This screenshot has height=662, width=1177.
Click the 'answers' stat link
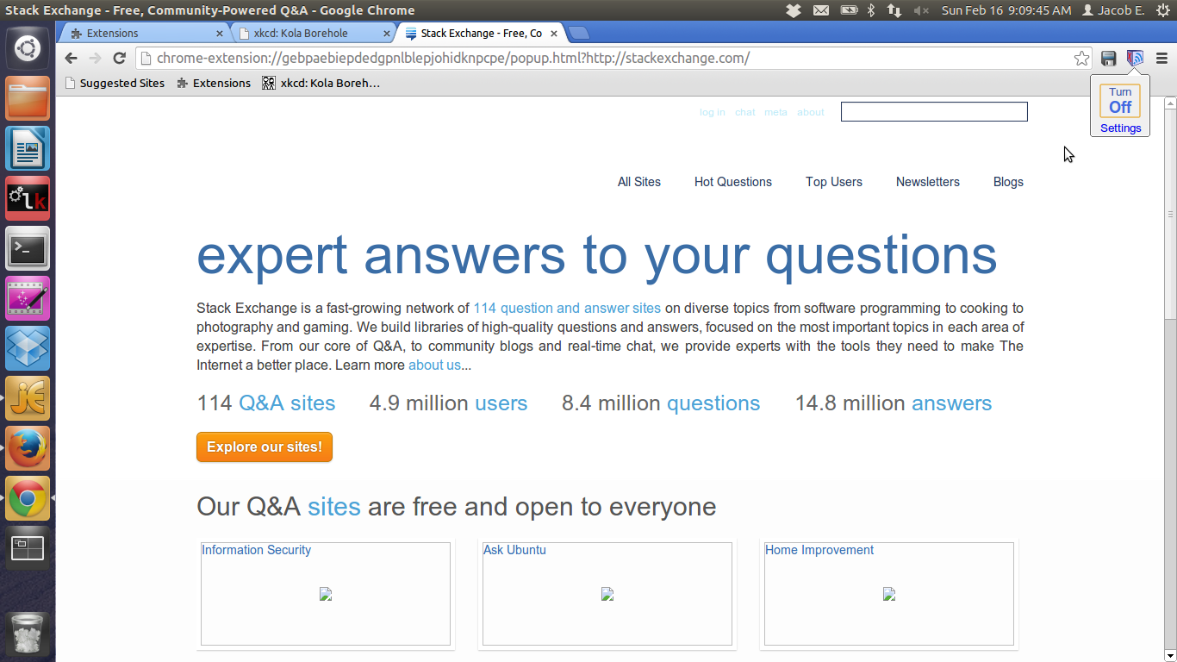[x=952, y=403]
